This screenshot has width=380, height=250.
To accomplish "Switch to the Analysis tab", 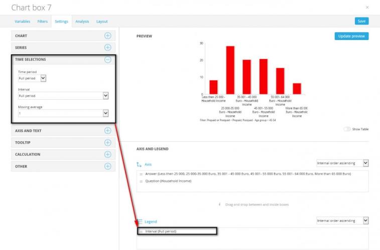I will tap(82, 21).
